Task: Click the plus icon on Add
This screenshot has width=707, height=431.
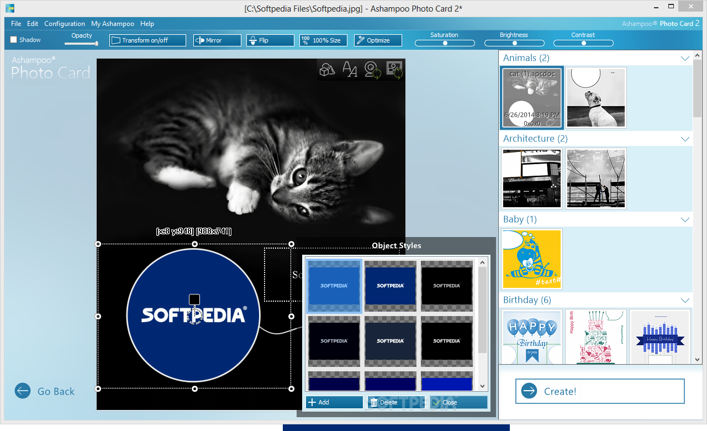Action: 312,402
